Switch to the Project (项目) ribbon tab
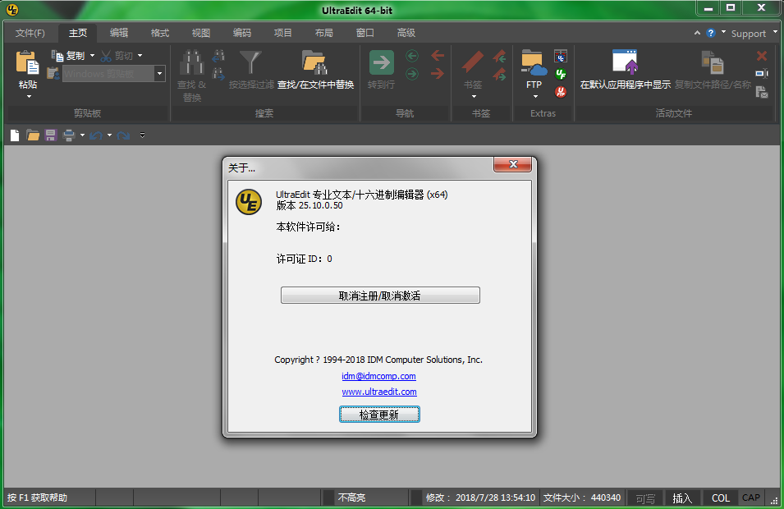784x509 pixels. click(283, 33)
